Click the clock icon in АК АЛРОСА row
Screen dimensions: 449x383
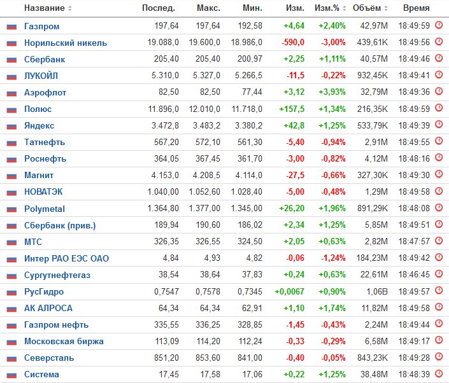pyautogui.click(x=439, y=307)
